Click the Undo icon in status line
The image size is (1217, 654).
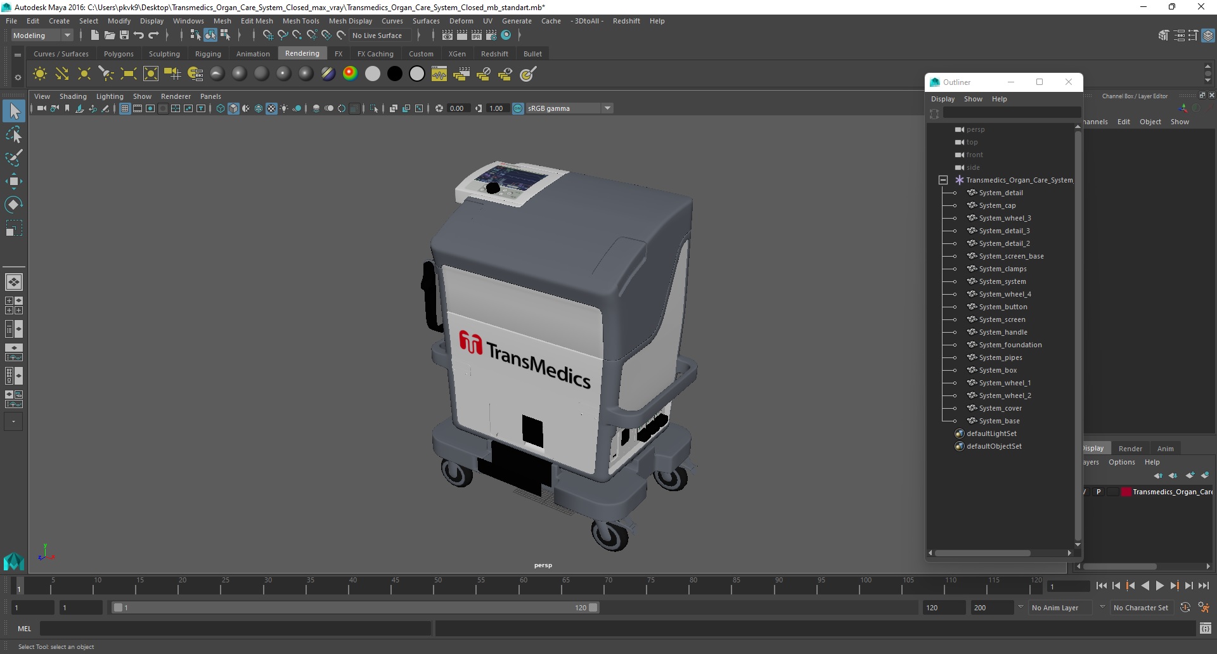[x=139, y=35]
